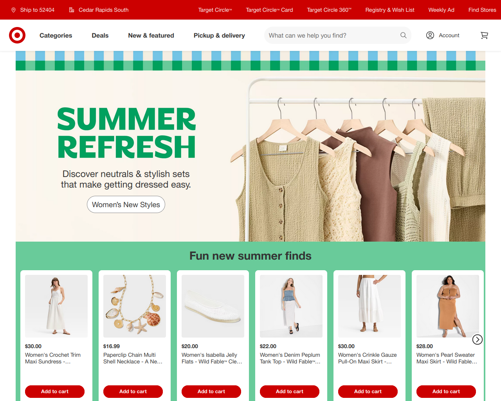Open Pickup & delivery menu
The height and width of the screenshot is (401, 501).
coord(219,35)
